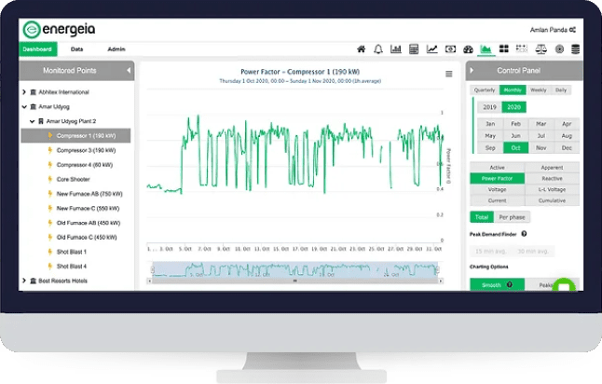The width and height of the screenshot is (602, 384).
Task: Switch to the Data tab
Action: coord(76,48)
